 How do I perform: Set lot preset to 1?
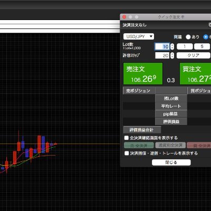[185, 46]
